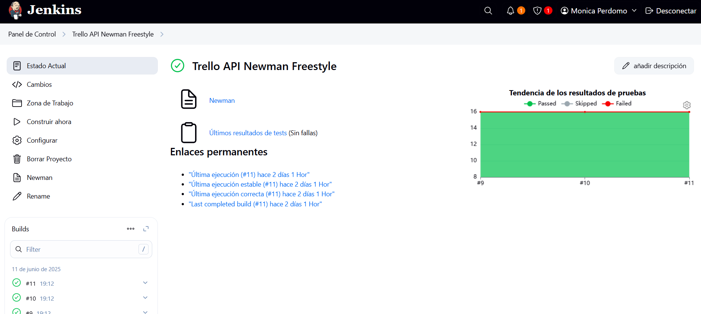Click the 11 de junio de 2025 date label
This screenshot has height=314, width=701.
click(36, 269)
